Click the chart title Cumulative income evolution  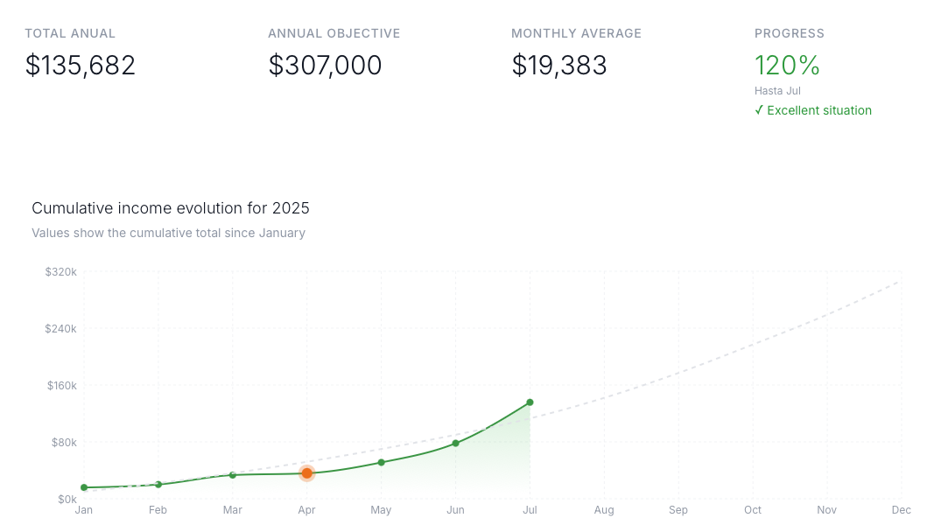(x=171, y=208)
